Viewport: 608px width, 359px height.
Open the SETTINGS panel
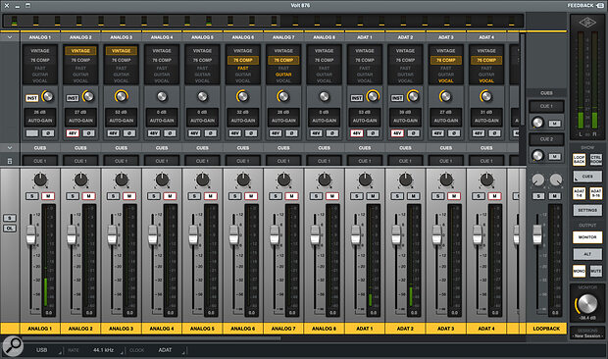click(x=587, y=210)
